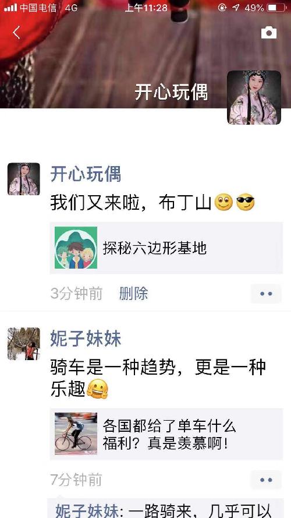Tap the location arrow status icon
This screenshot has width=291, height=518.
tap(236, 8)
